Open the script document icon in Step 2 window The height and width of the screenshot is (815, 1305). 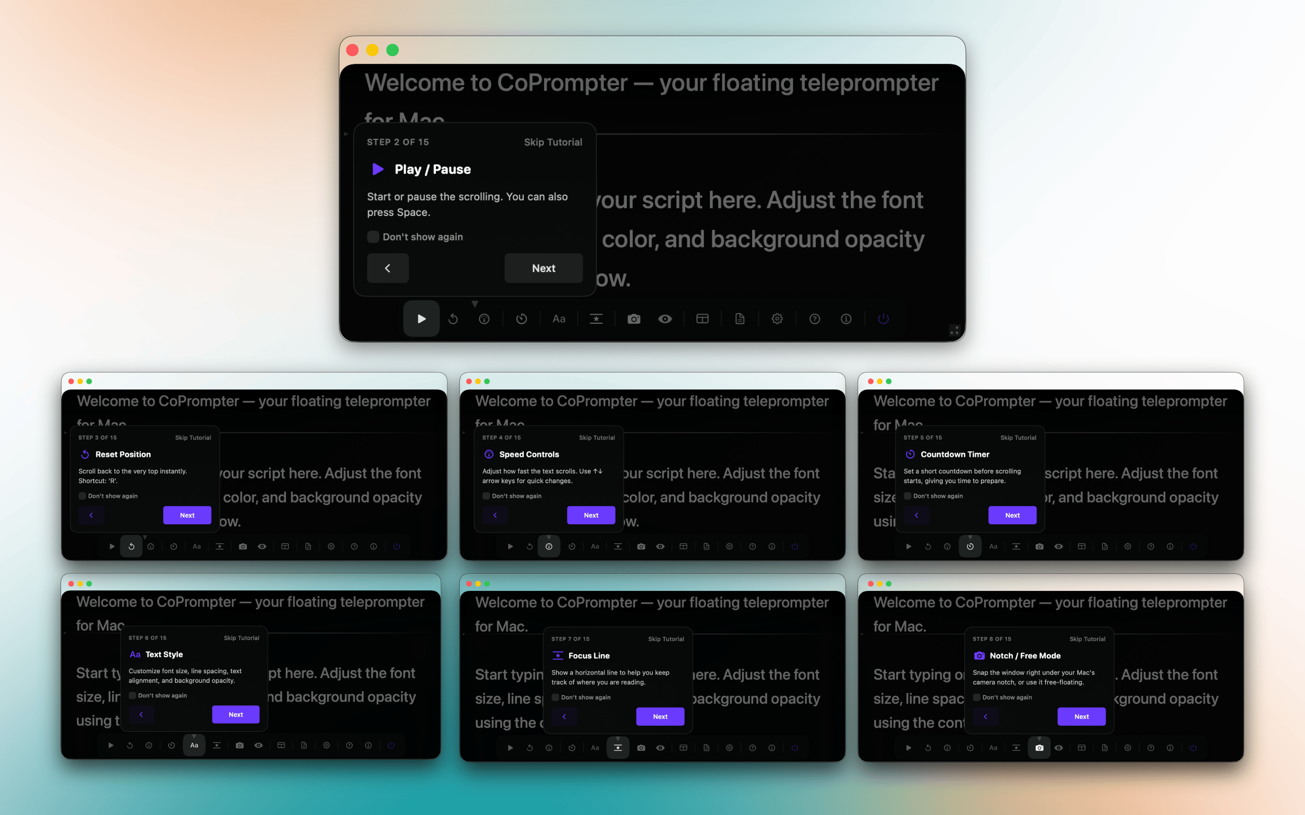pos(740,319)
